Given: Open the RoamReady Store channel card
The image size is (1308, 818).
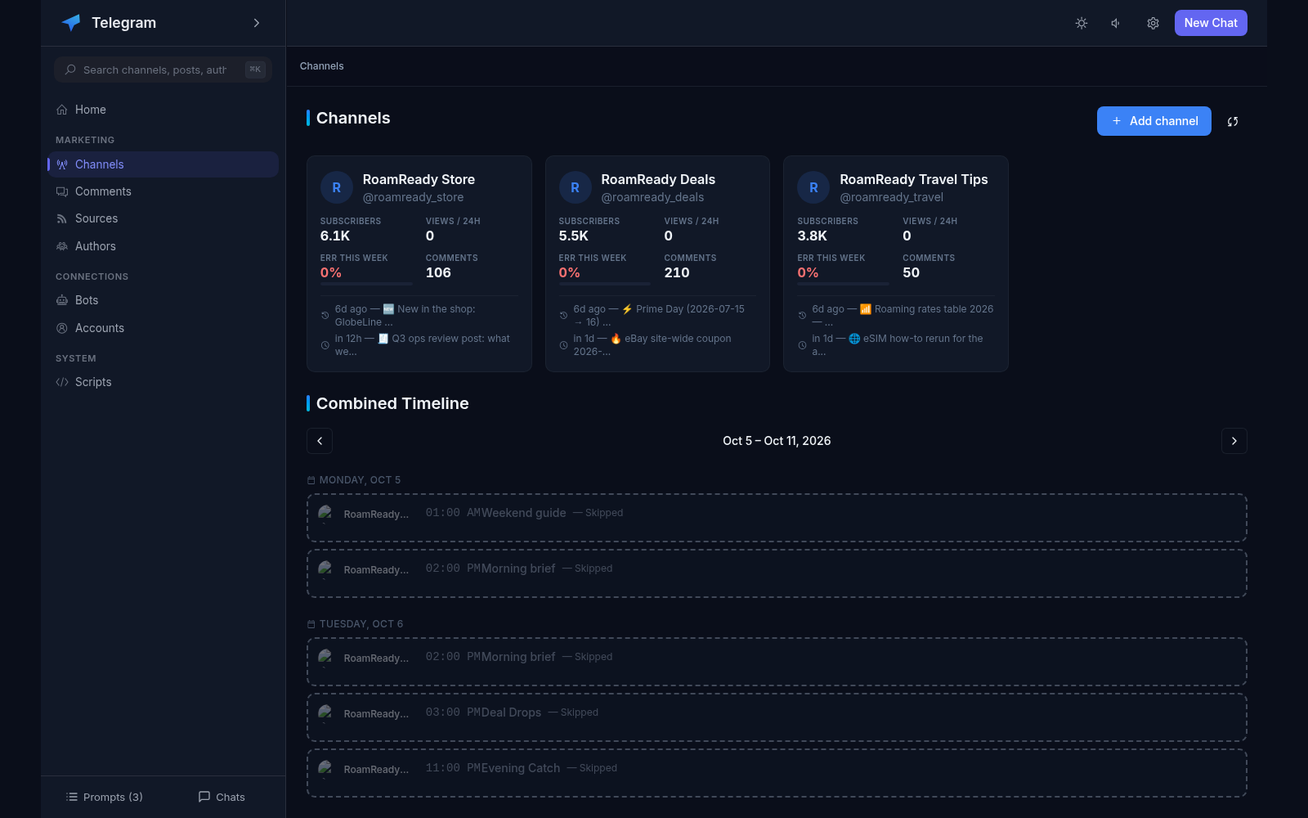Looking at the screenshot, I should pyautogui.click(x=419, y=264).
